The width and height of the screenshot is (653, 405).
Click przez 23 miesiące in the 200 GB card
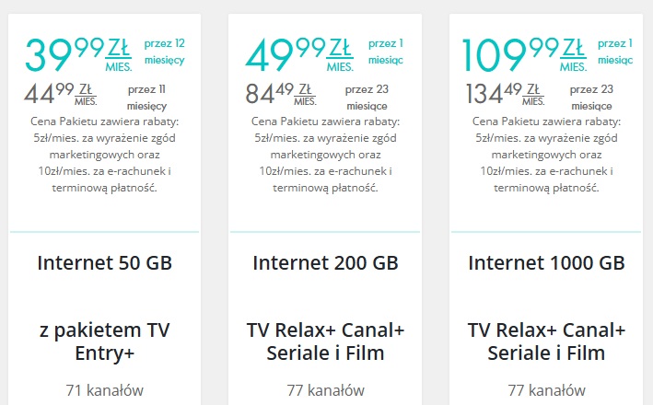click(x=367, y=98)
